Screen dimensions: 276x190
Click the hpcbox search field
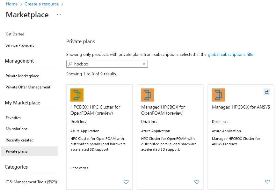(x=107, y=64)
